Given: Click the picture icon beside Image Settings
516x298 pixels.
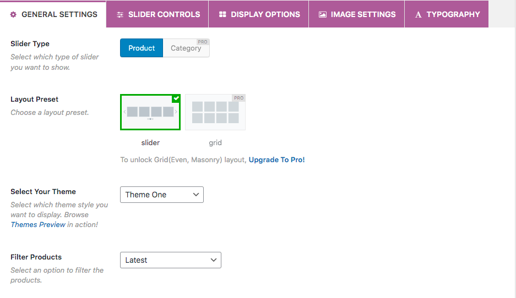Looking at the screenshot, I should click(x=323, y=14).
